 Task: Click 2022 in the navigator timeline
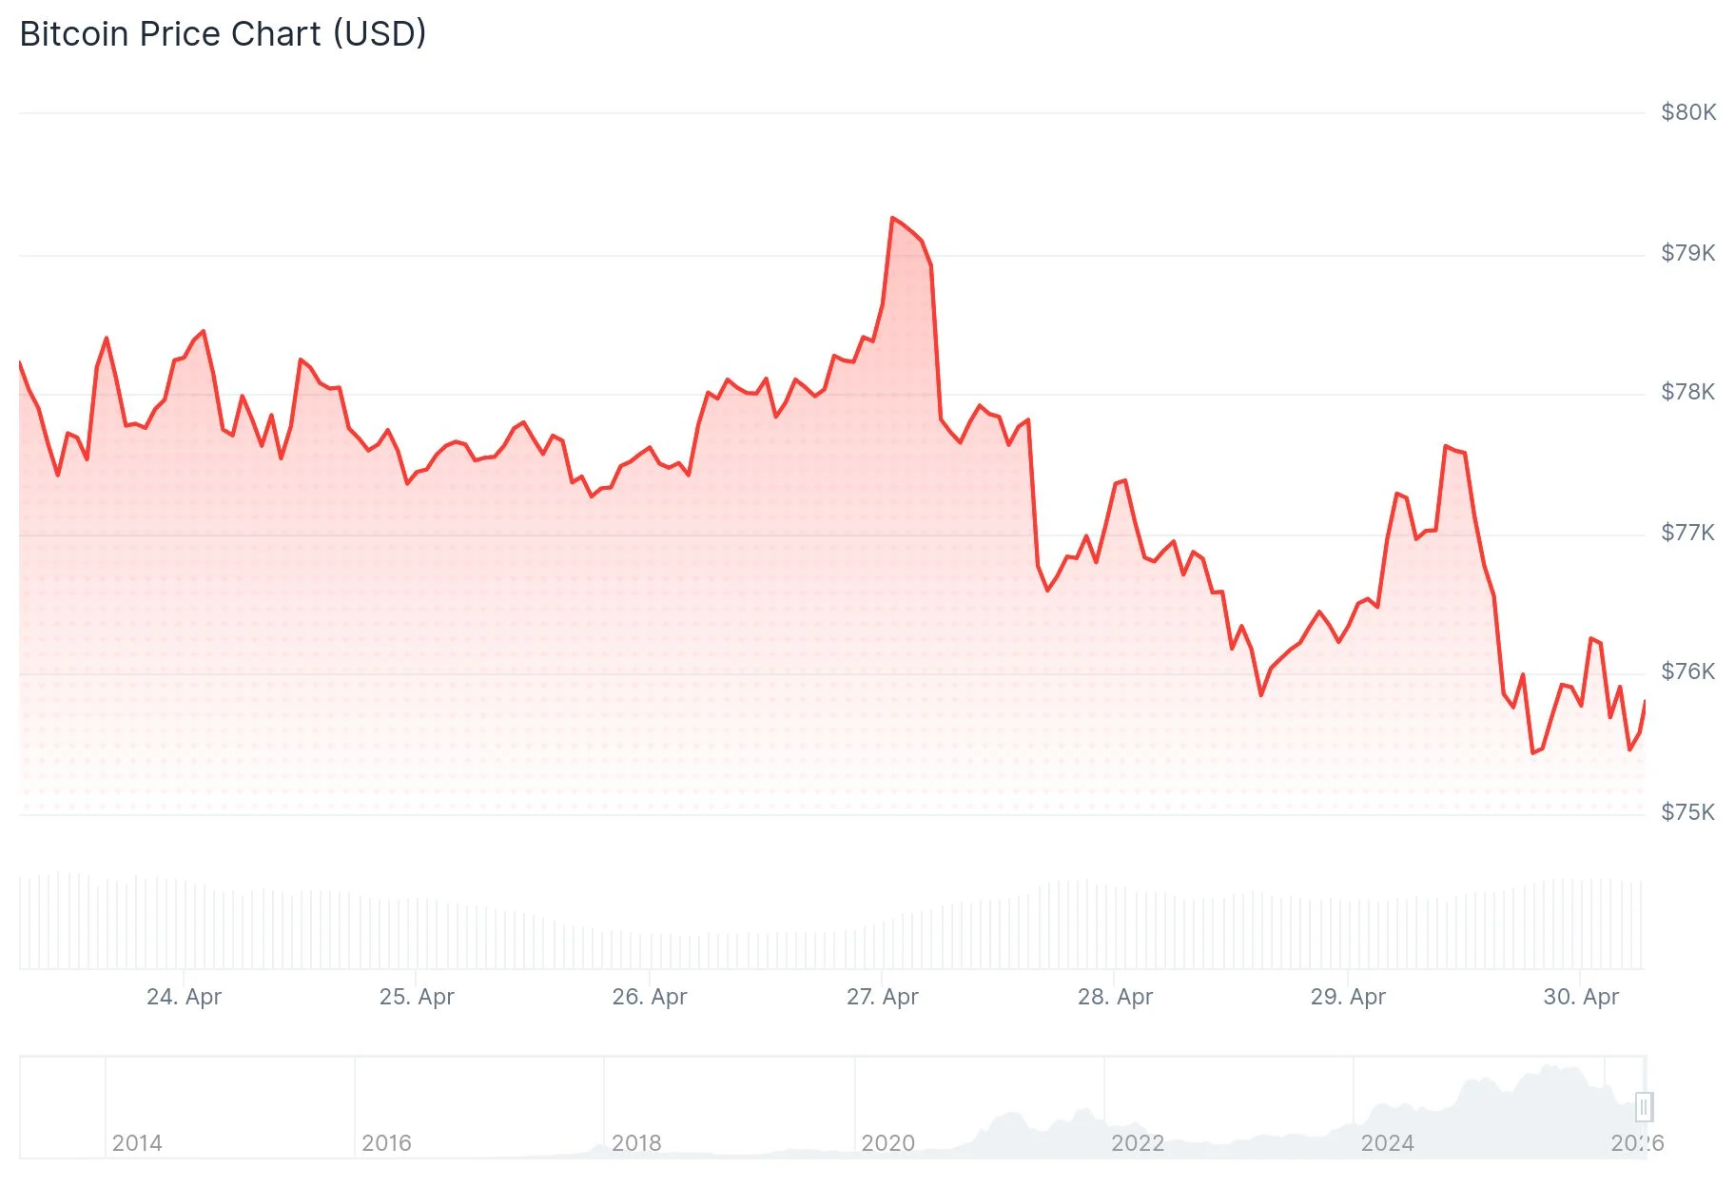pos(1138,1143)
